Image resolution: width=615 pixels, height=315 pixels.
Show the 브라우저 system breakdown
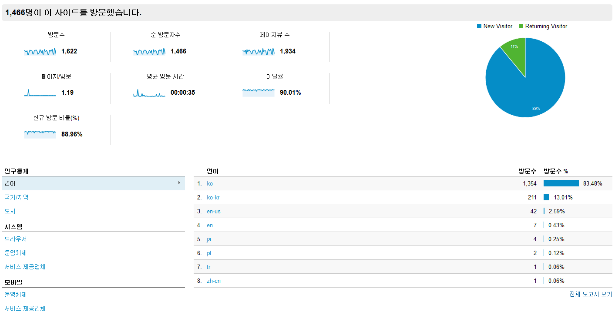(x=16, y=239)
